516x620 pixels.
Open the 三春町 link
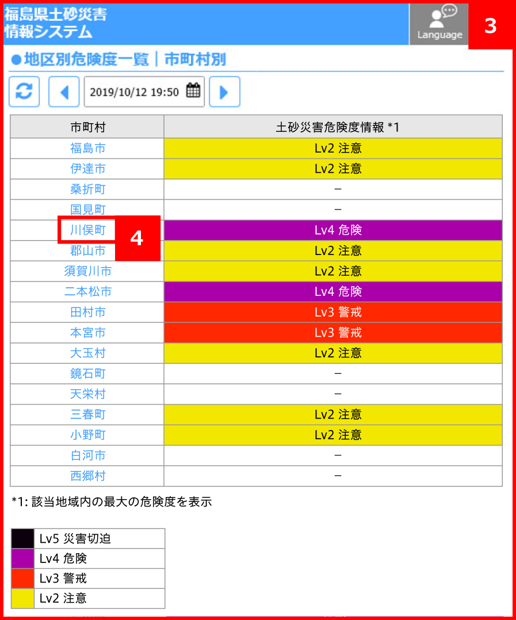point(87,415)
